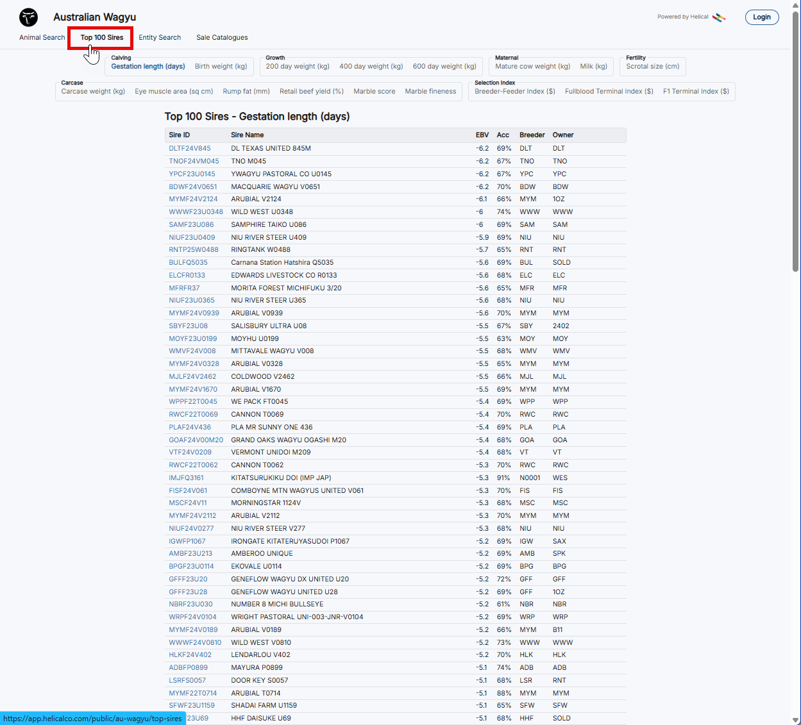Screen dimensions: 801x725
Task: Click the Helical colorful logo icon
Action: tap(719, 17)
